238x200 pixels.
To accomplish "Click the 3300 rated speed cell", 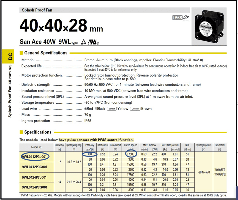I will tap(131, 170).
